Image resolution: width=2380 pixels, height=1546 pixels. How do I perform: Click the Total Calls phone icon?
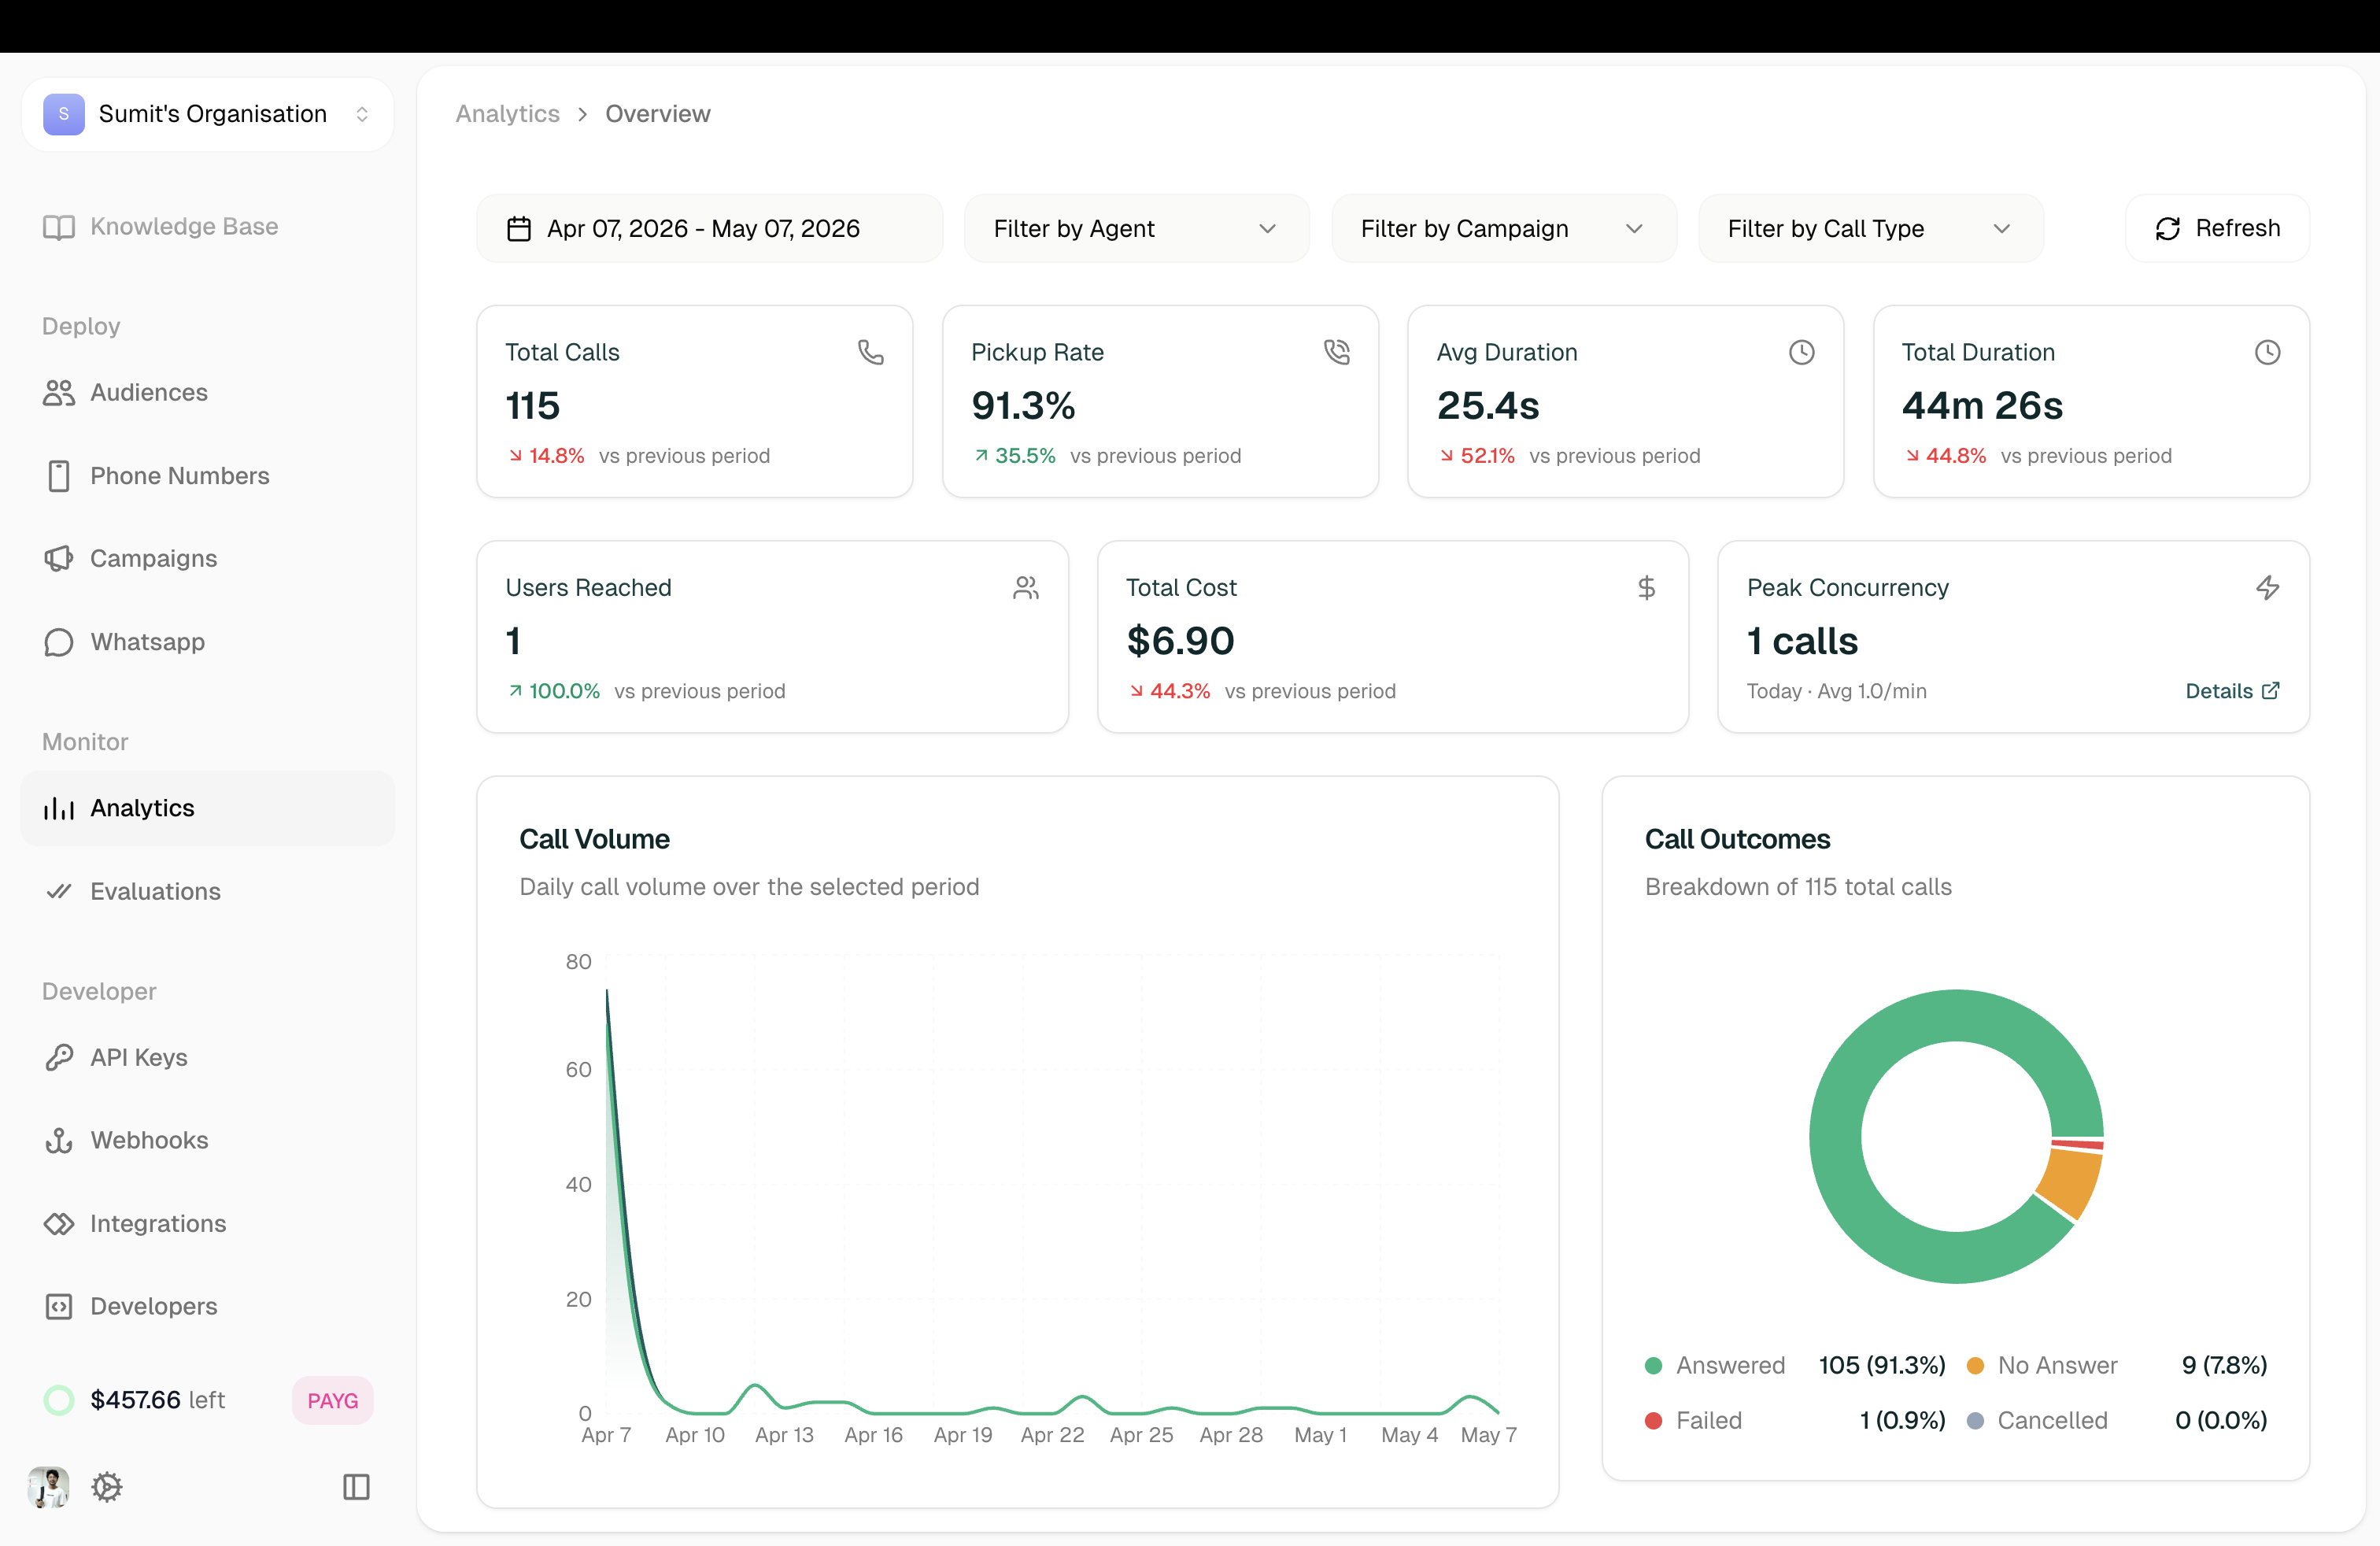click(x=871, y=352)
